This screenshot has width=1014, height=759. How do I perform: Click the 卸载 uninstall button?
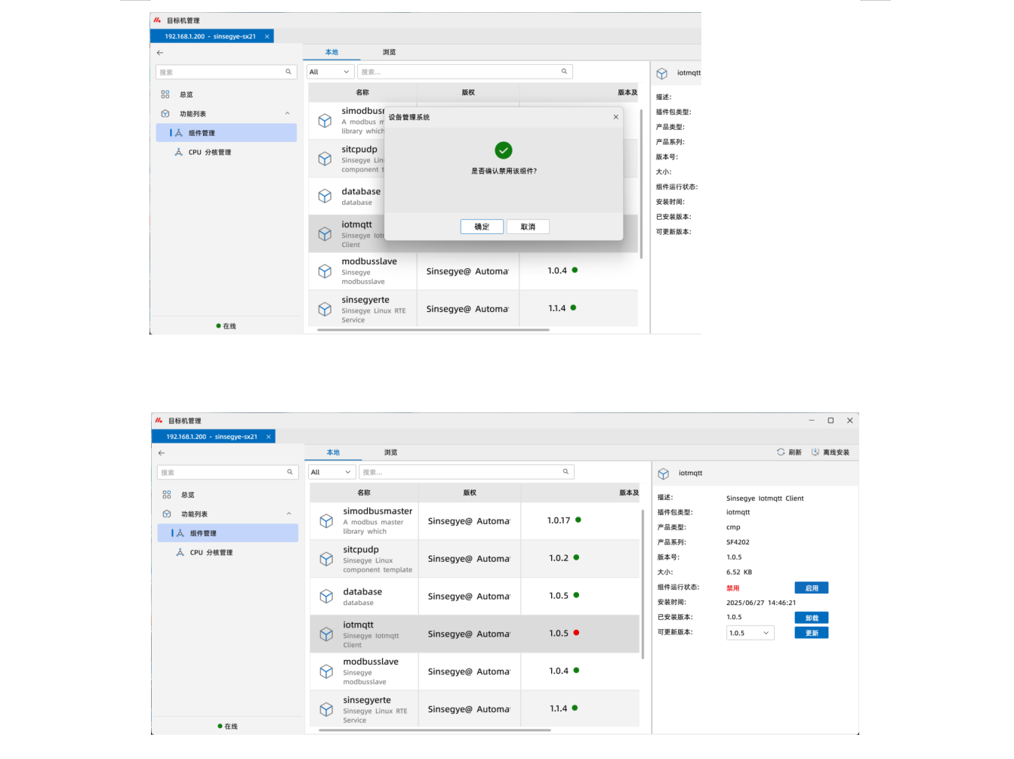click(811, 618)
